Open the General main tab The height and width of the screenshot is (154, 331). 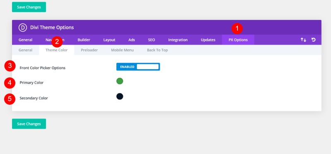coord(25,40)
